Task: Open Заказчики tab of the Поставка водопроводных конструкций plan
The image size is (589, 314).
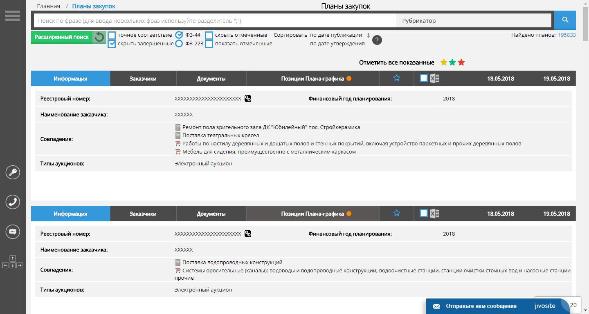Action: click(143, 214)
